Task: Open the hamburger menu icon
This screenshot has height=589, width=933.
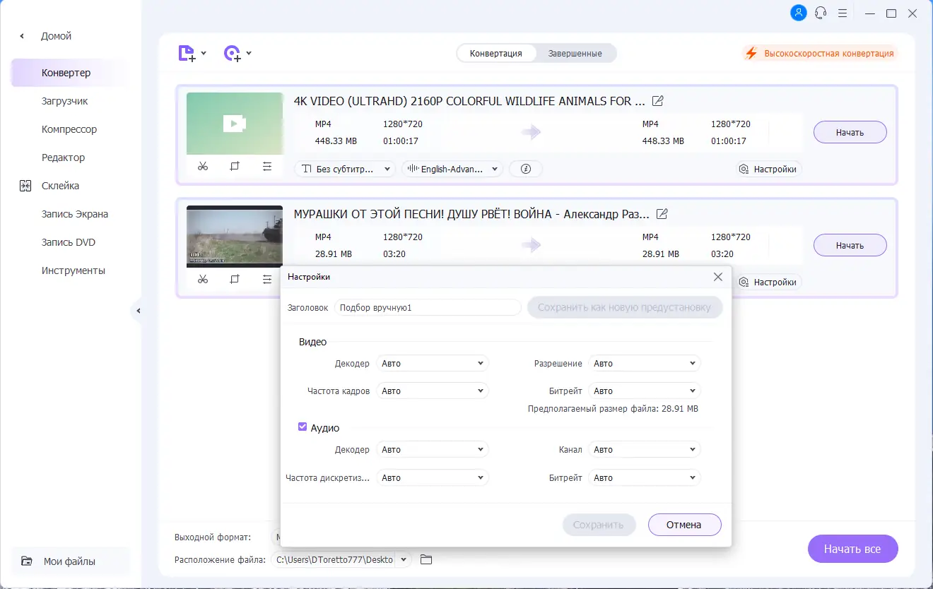Action: pyautogui.click(x=842, y=13)
